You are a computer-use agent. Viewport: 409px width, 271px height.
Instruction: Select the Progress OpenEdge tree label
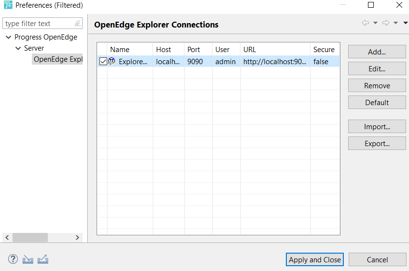(x=46, y=37)
